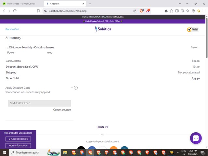Click the Power 0.00 value

pos(50,53)
